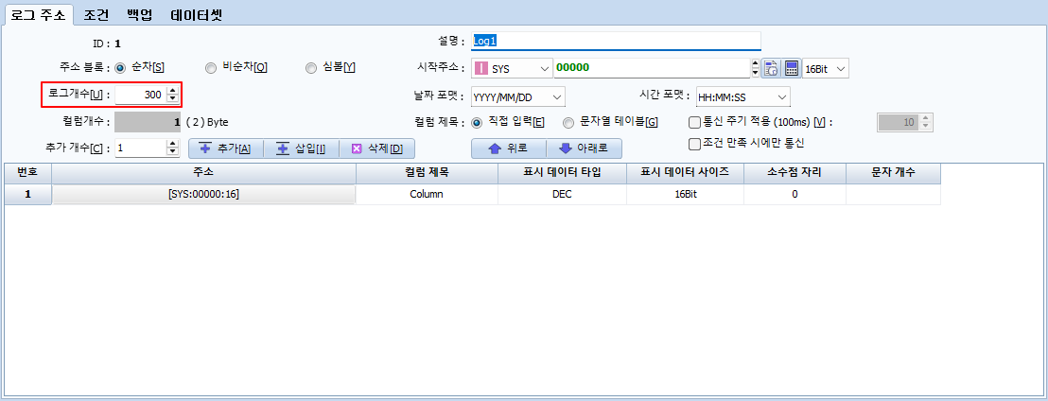Select the 심볼[Y] radio button

[311, 67]
